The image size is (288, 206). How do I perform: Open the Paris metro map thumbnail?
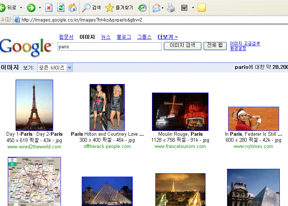[x=34, y=181]
